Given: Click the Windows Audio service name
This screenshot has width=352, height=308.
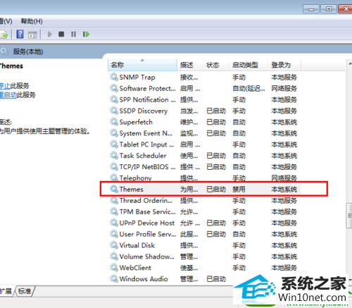Looking at the screenshot, I should coord(144,279).
